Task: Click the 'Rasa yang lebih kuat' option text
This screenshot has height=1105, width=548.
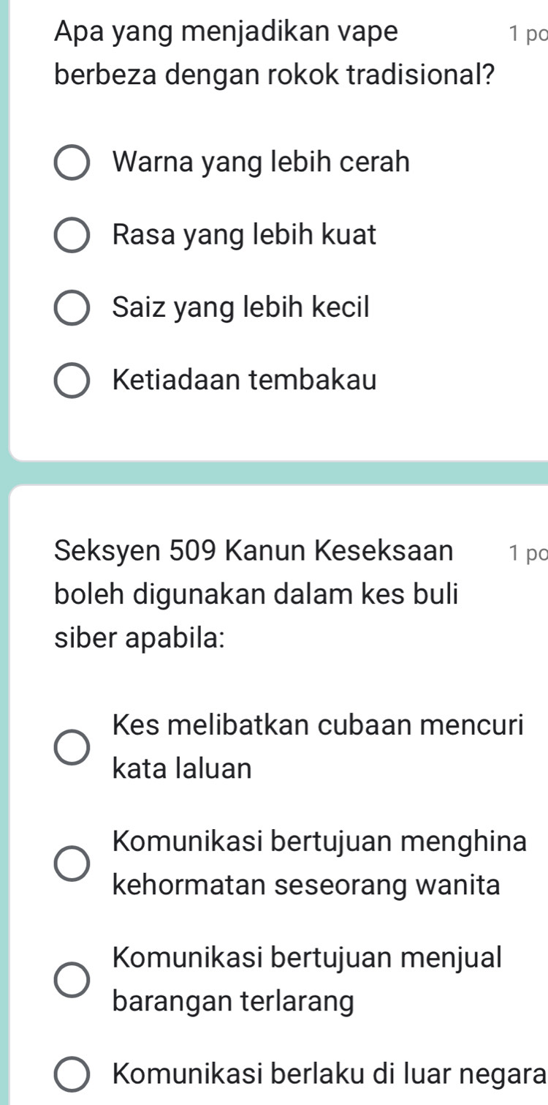Action: (x=246, y=235)
